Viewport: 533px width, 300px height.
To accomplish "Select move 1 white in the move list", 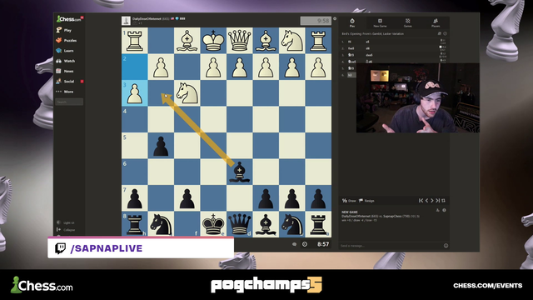I will point(350,42).
